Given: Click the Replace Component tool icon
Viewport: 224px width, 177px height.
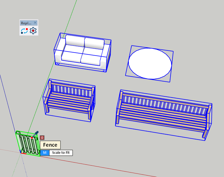Looking at the screenshot, I should tap(24, 31).
